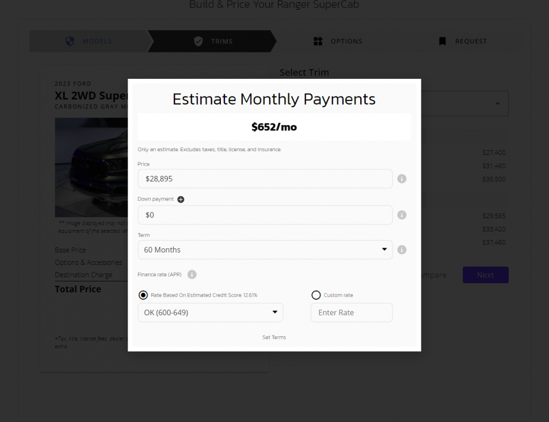
Task: Click the Down payment info icon
Action: (402, 214)
